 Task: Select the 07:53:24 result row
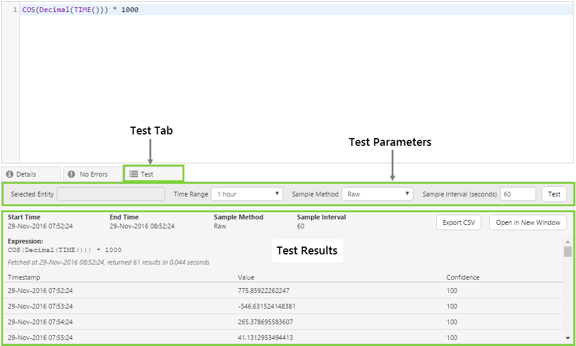point(283,306)
